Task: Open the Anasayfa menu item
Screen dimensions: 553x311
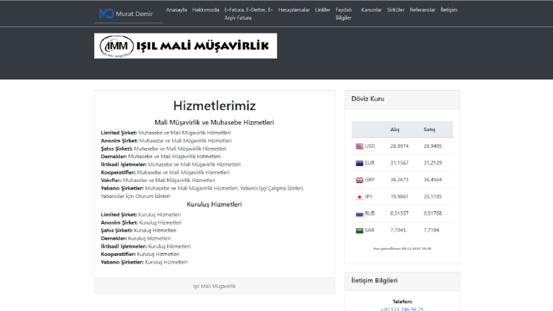Action: pos(176,10)
